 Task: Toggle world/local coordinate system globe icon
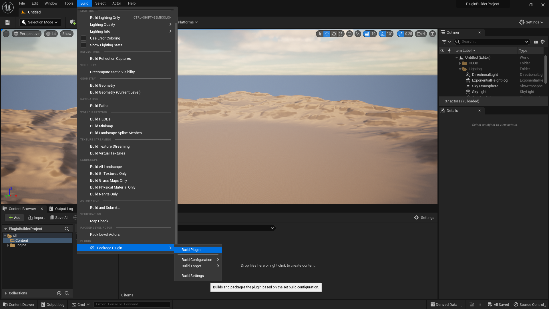(x=349, y=34)
